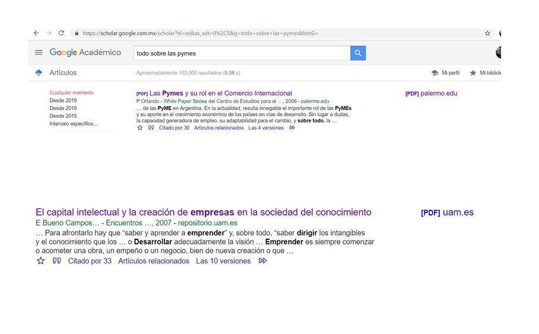Screen dimensions: 539x334
Task: Reload the page with the refresh icon
Action: tap(61, 33)
